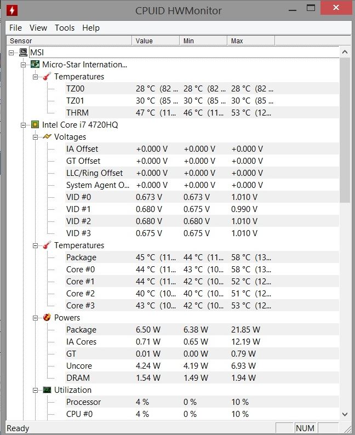355x435 pixels.
Task: Select the Uncore power row
Action: tap(202, 365)
